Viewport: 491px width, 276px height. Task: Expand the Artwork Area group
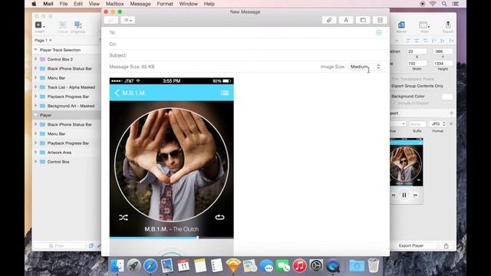click(35, 153)
